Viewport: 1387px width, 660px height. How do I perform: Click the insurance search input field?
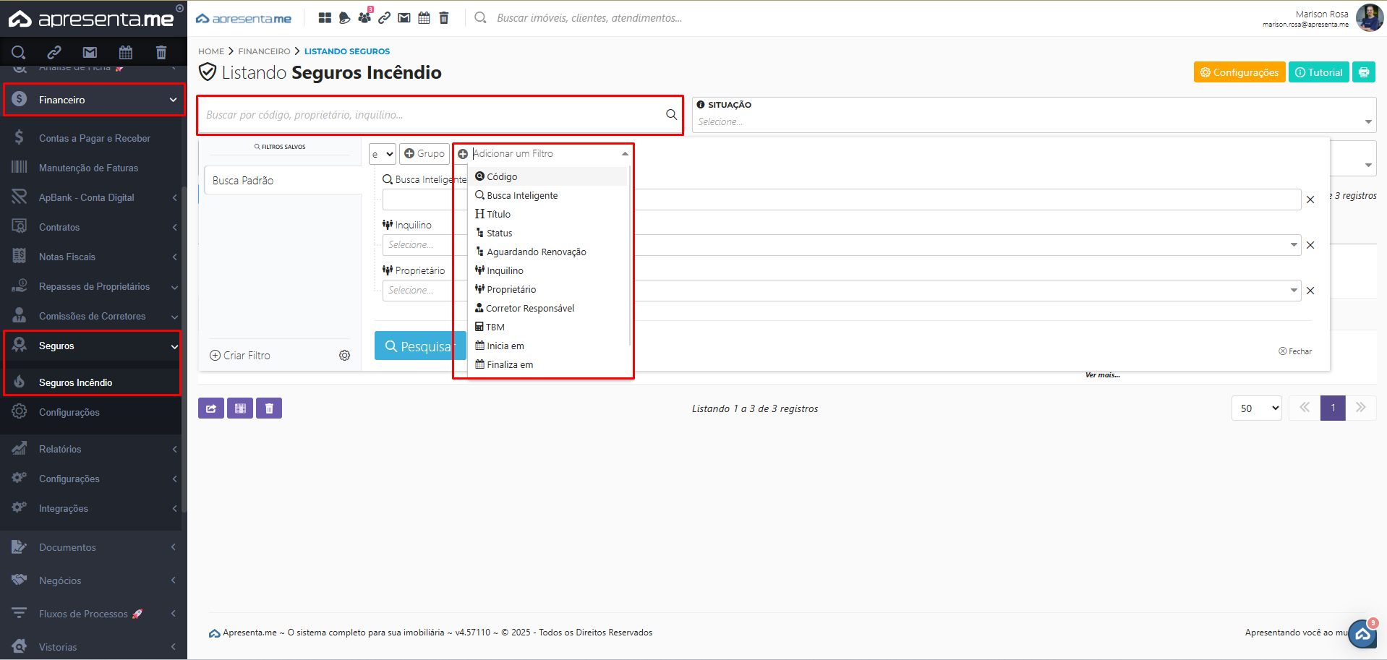(432, 115)
